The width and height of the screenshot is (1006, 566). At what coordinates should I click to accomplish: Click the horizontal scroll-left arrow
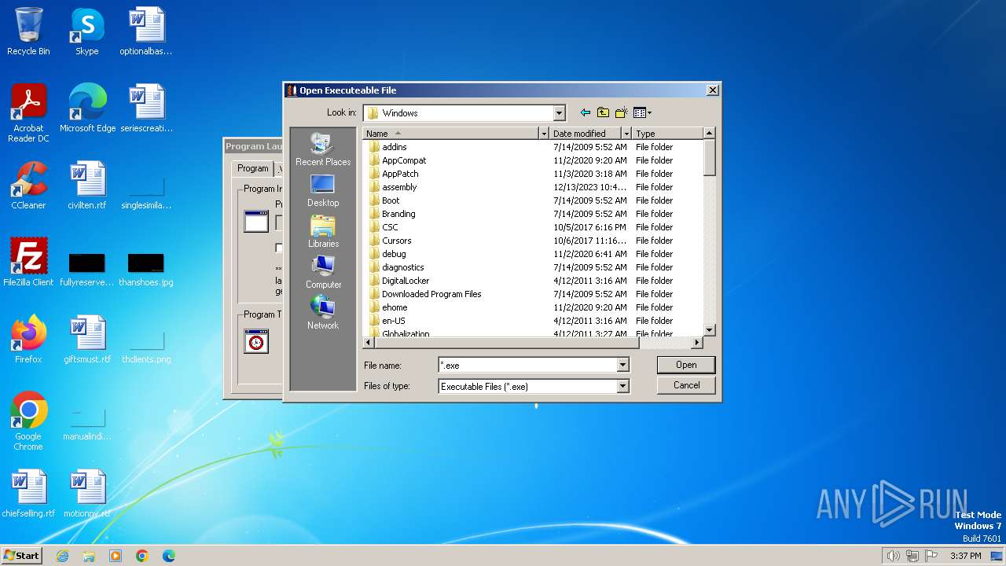[369, 343]
